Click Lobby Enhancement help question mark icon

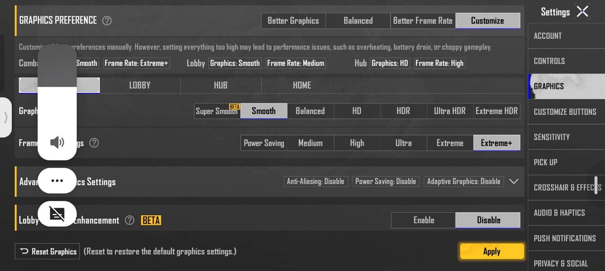point(130,220)
